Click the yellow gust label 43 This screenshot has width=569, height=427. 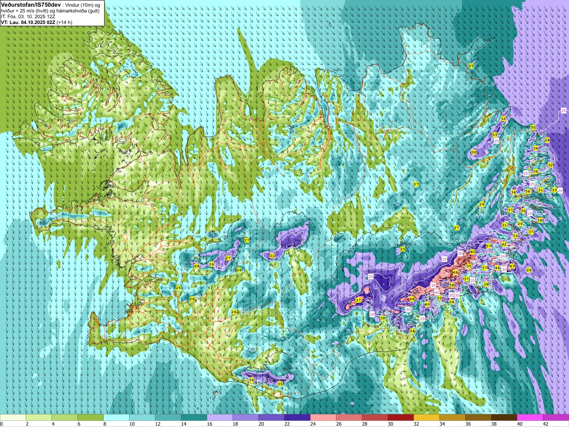[512, 266]
